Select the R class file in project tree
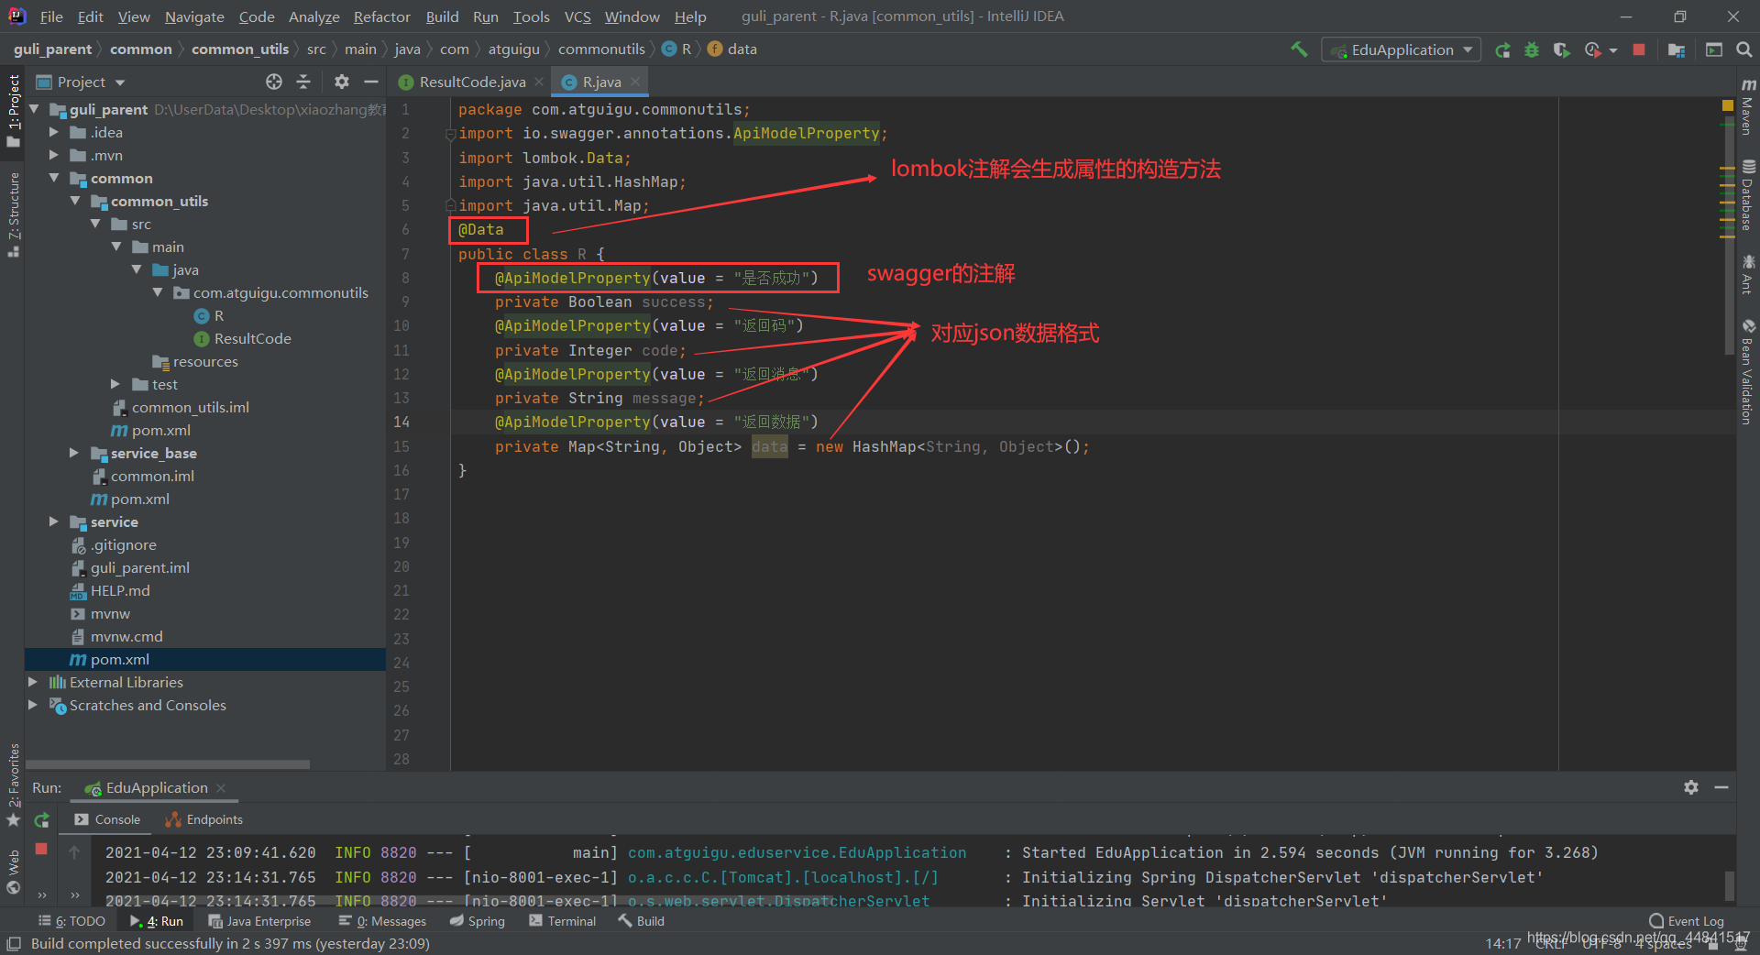Screen dimensions: 1760x955 209,315
